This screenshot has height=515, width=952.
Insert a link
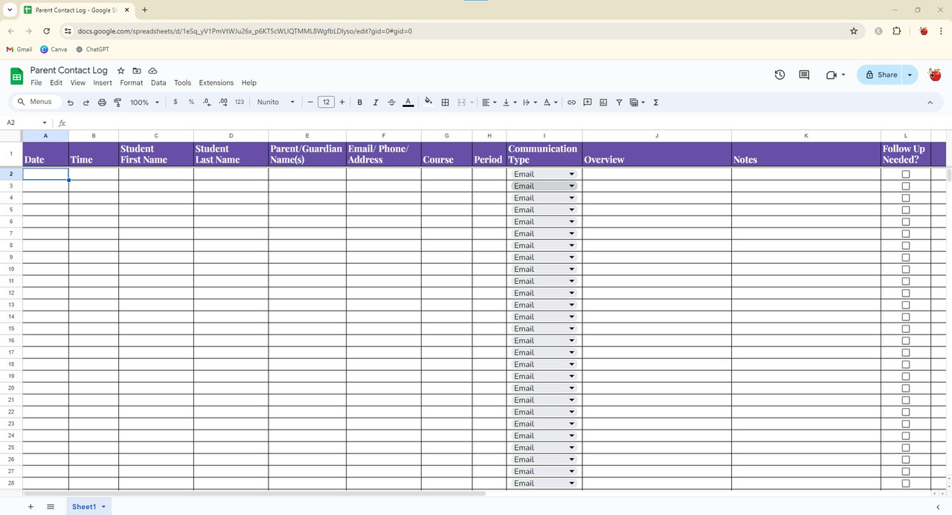tap(572, 102)
